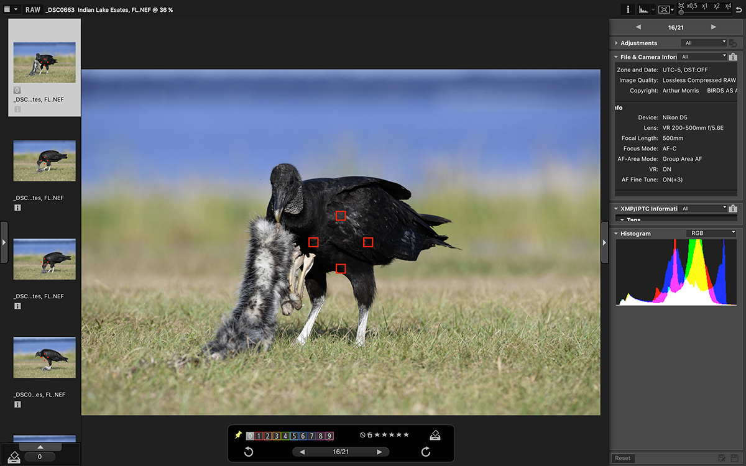Click the XMP/IPTC Information info icon
The height and width of the screenshot is (466, 746).
pos(734,208)
